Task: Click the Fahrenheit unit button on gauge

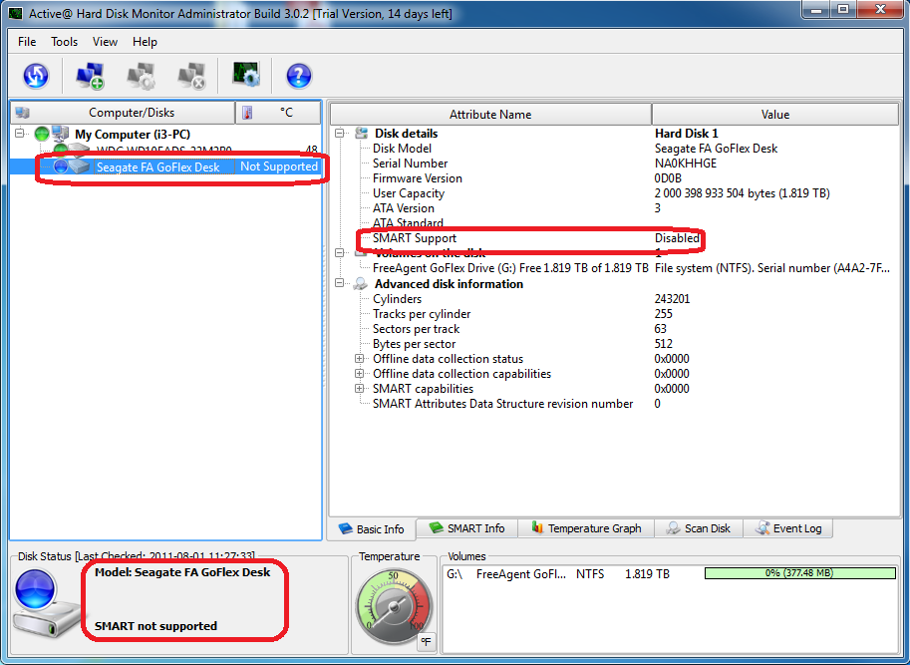Action: click(x=426, y=641)
